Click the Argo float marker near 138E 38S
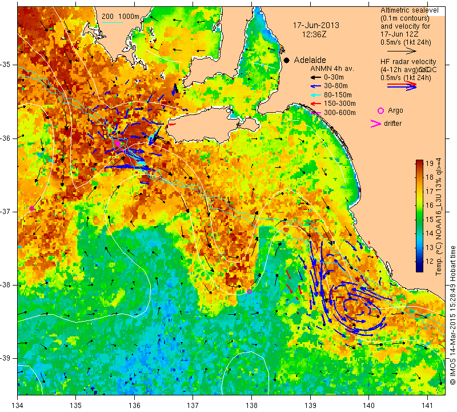Image resolution: width=457 pixels, height=412 pixels. point(249,291)
